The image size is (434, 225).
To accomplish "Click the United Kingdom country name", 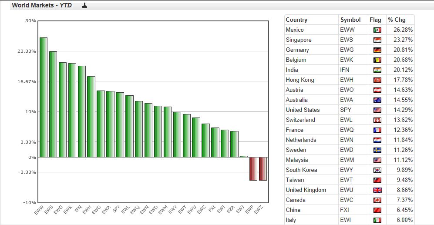I will click(306, 190).
